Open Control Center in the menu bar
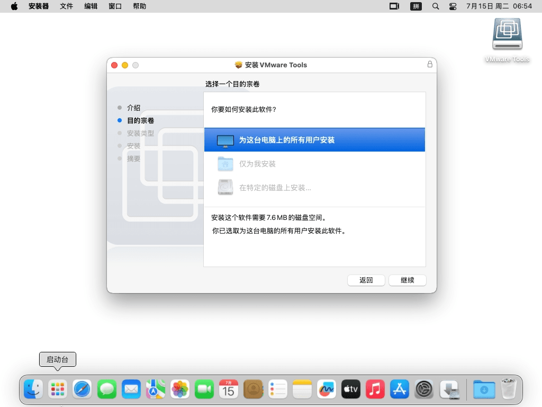This screenshot has width=542, height=407. point(453,6)
